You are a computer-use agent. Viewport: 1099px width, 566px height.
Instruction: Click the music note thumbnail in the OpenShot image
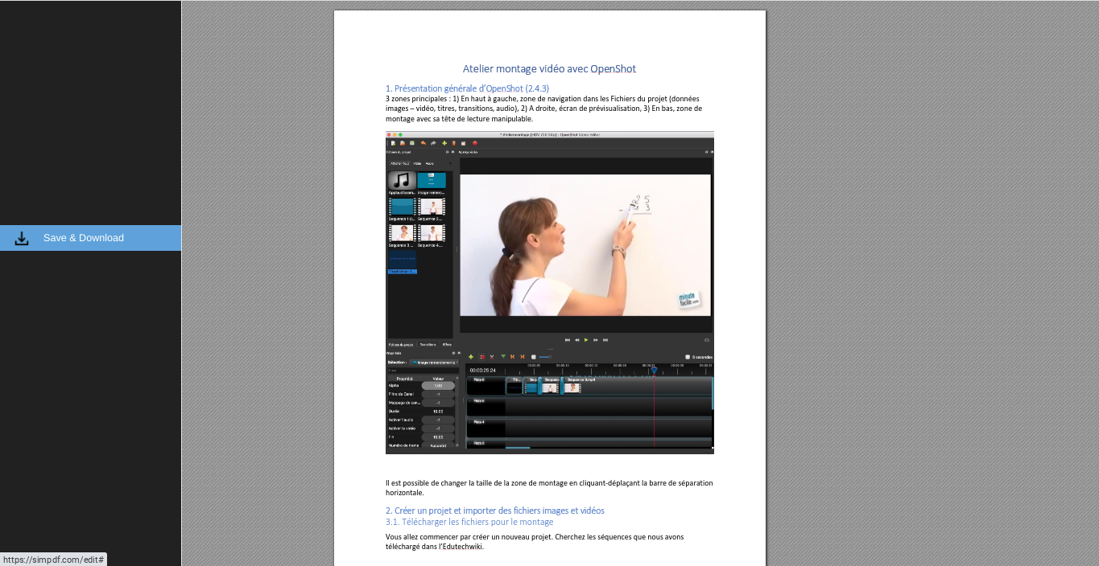pyautogui.click(x=402, y=181)
